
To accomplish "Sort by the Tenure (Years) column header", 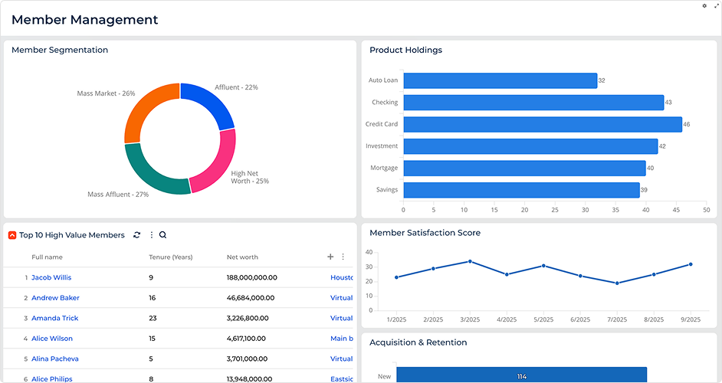I will [x=170, y=257].
